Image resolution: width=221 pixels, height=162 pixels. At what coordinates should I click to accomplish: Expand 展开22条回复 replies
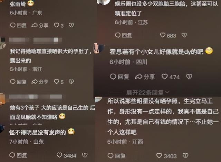[148, 92]
